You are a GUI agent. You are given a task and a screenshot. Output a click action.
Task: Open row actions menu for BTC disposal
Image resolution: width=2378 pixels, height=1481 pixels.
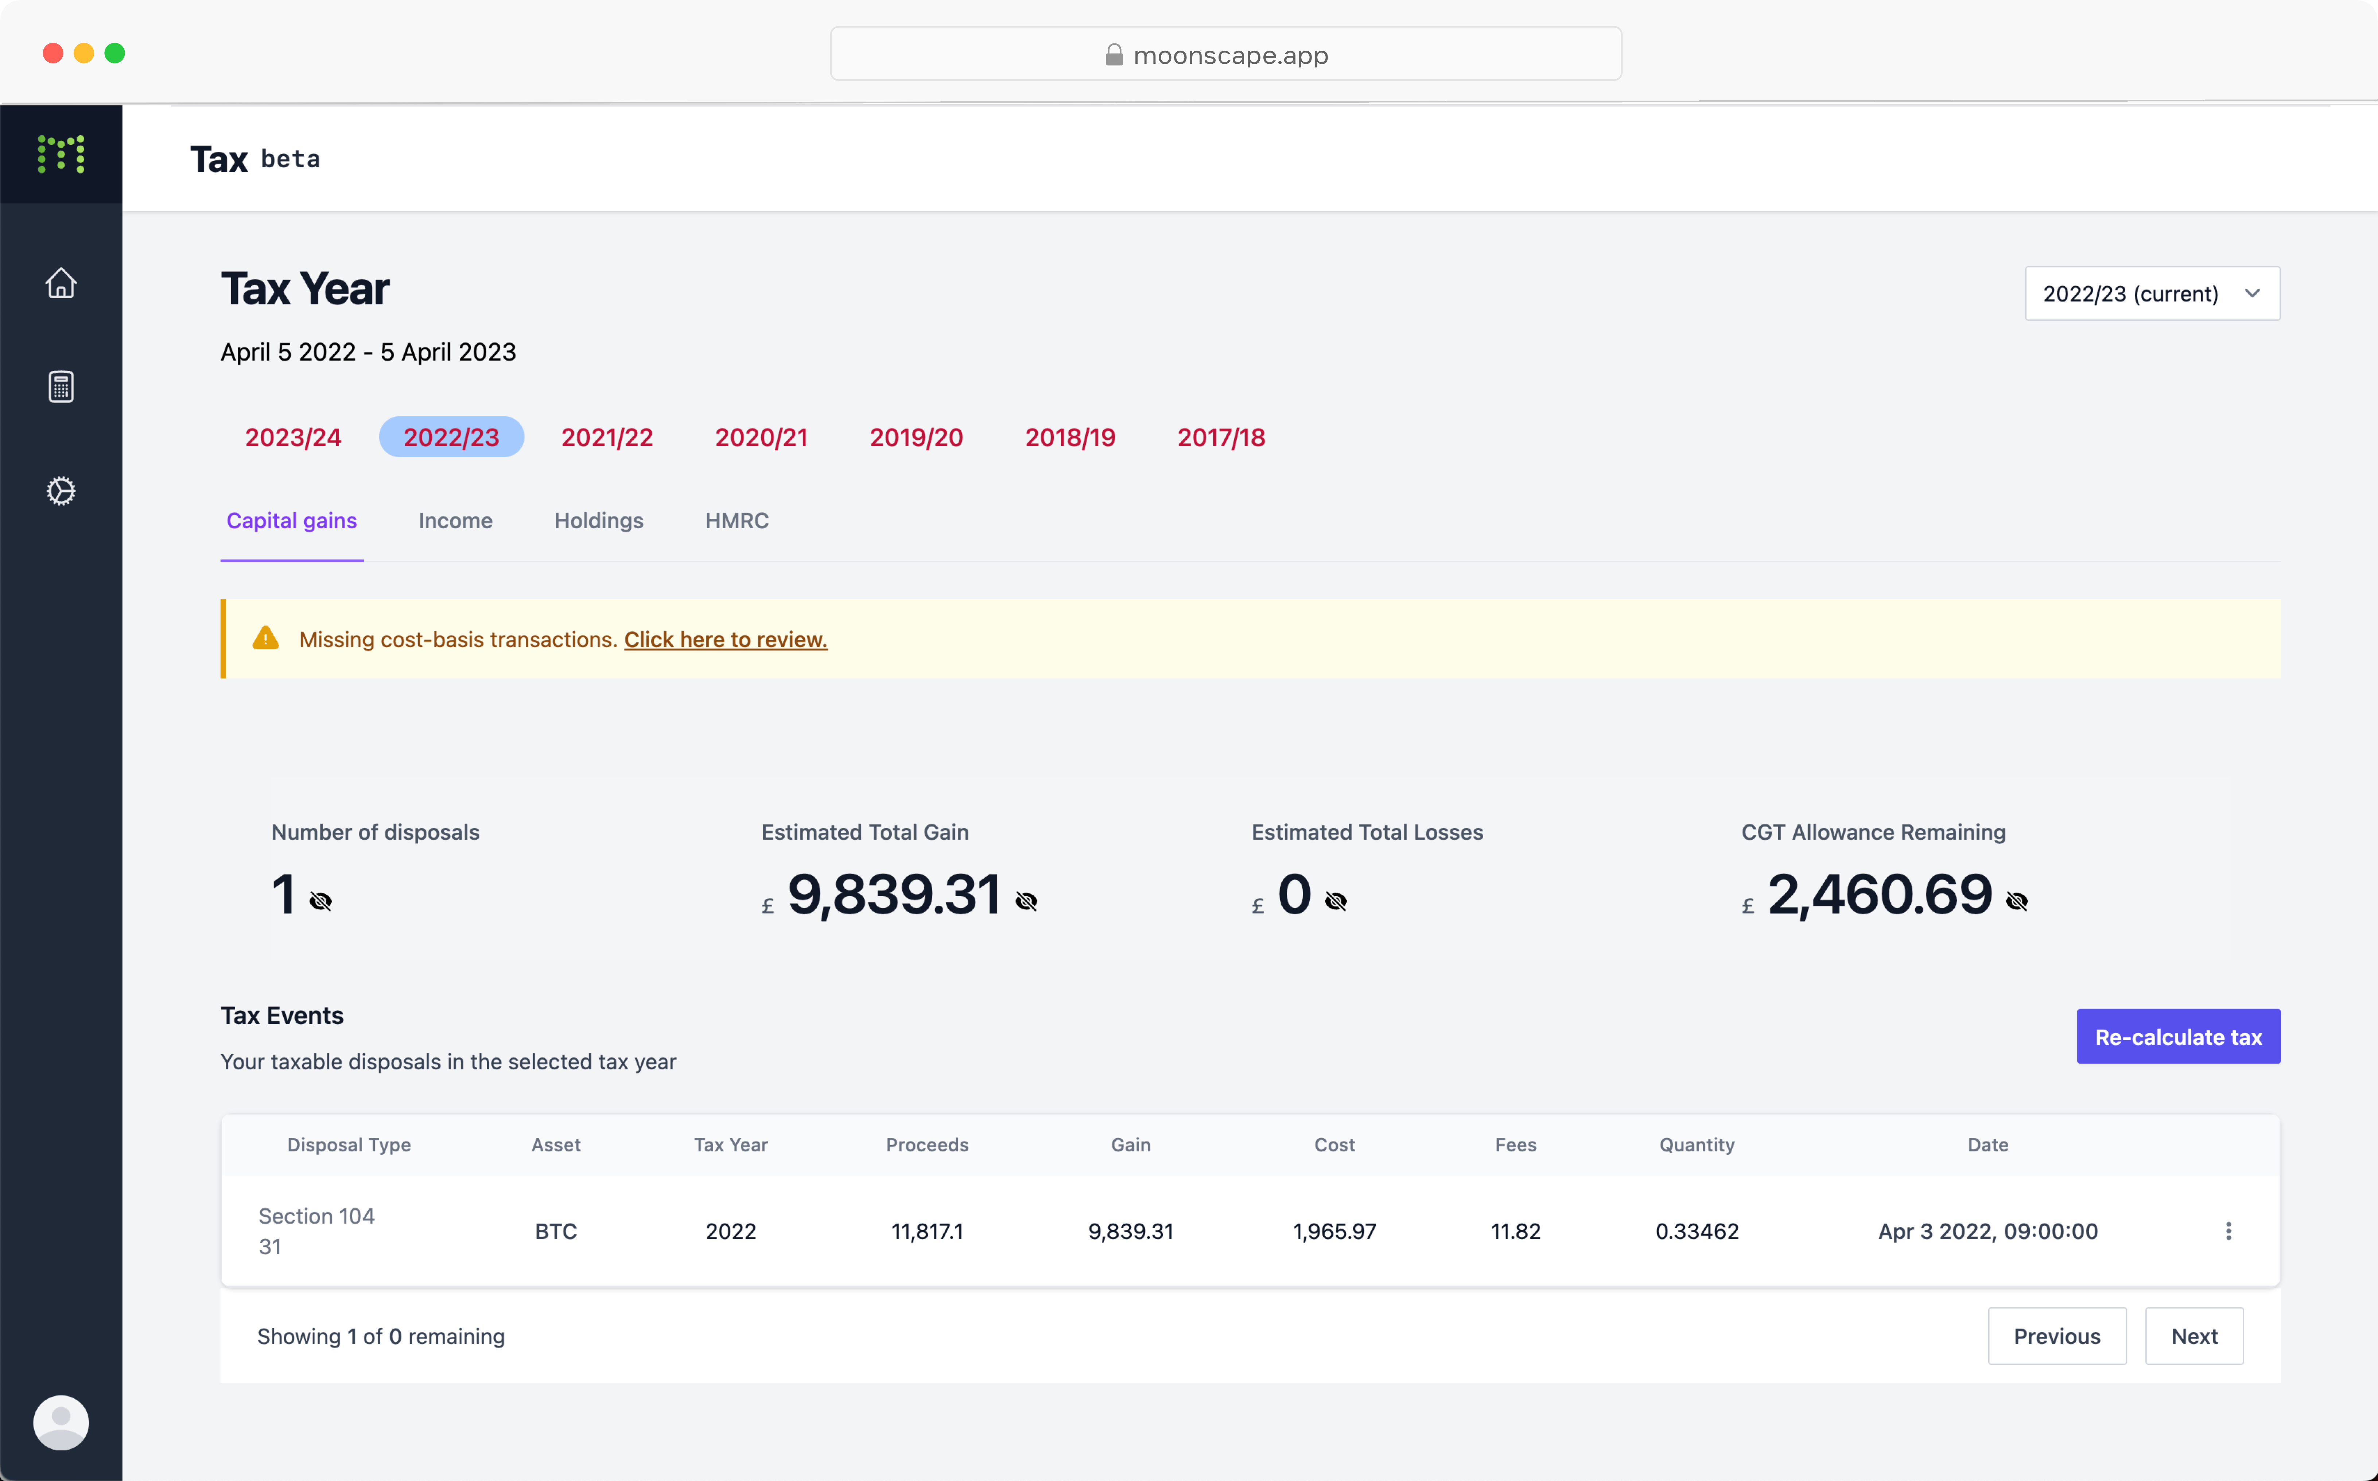point(2228,1231)
